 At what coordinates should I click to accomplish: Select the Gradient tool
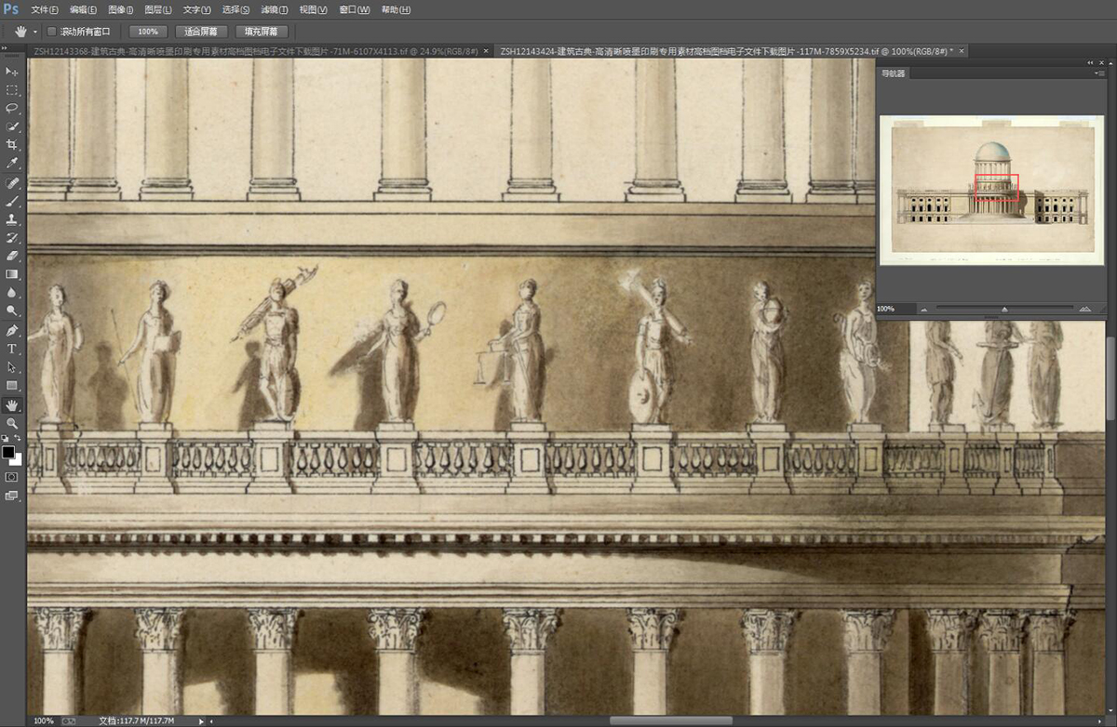(12, 274)
